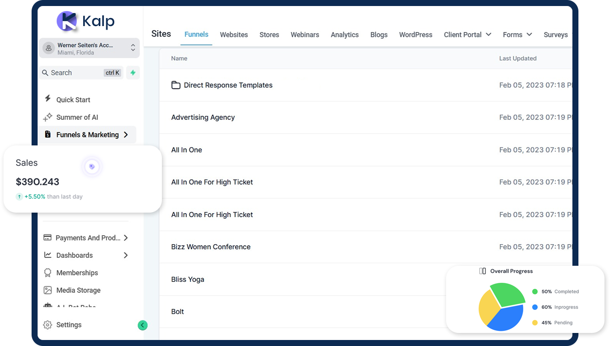Collapse the sidebar with green arrow button

(142, 325)
